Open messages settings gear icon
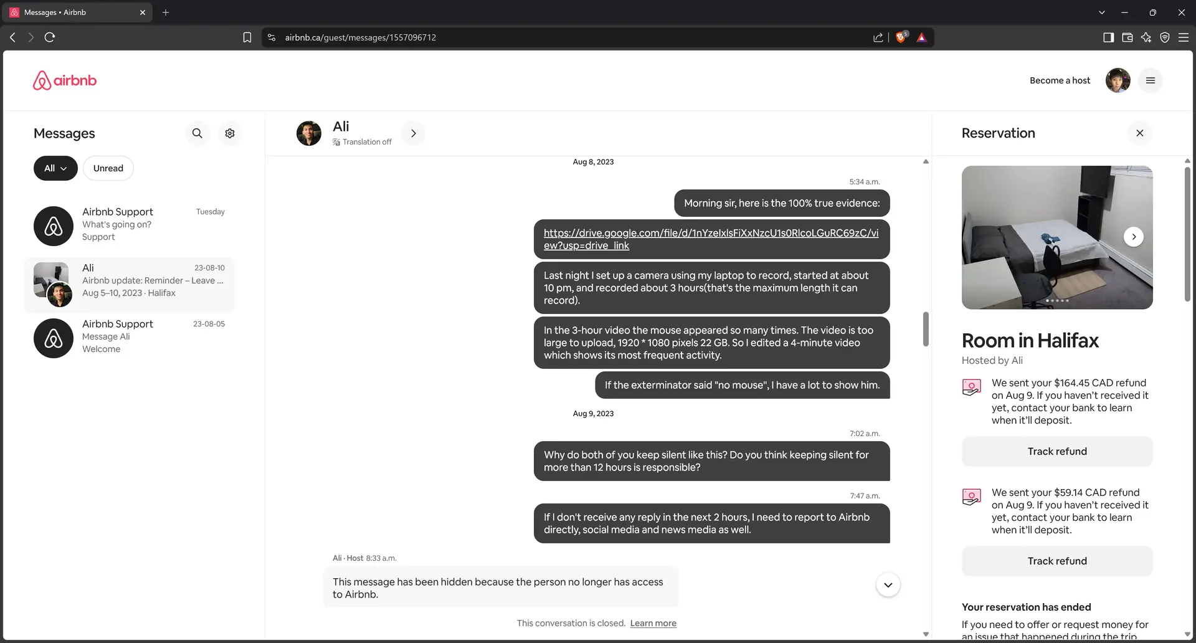Viewport: 1196px width, 643px height. (x=230, y=133)
